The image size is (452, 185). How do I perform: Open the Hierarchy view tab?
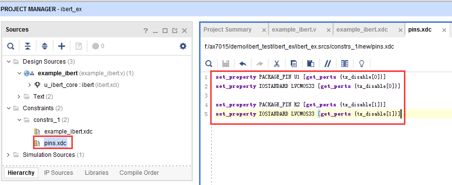coord(21,173)
